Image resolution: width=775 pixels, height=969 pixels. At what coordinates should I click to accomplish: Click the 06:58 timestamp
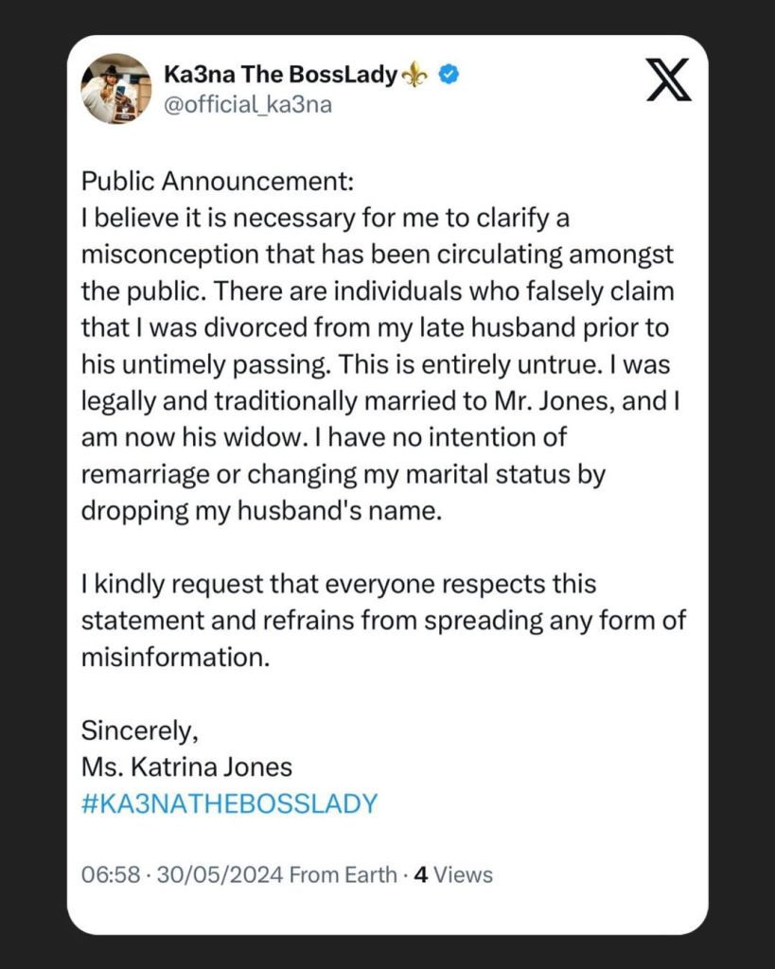click(x=104, y=875)
